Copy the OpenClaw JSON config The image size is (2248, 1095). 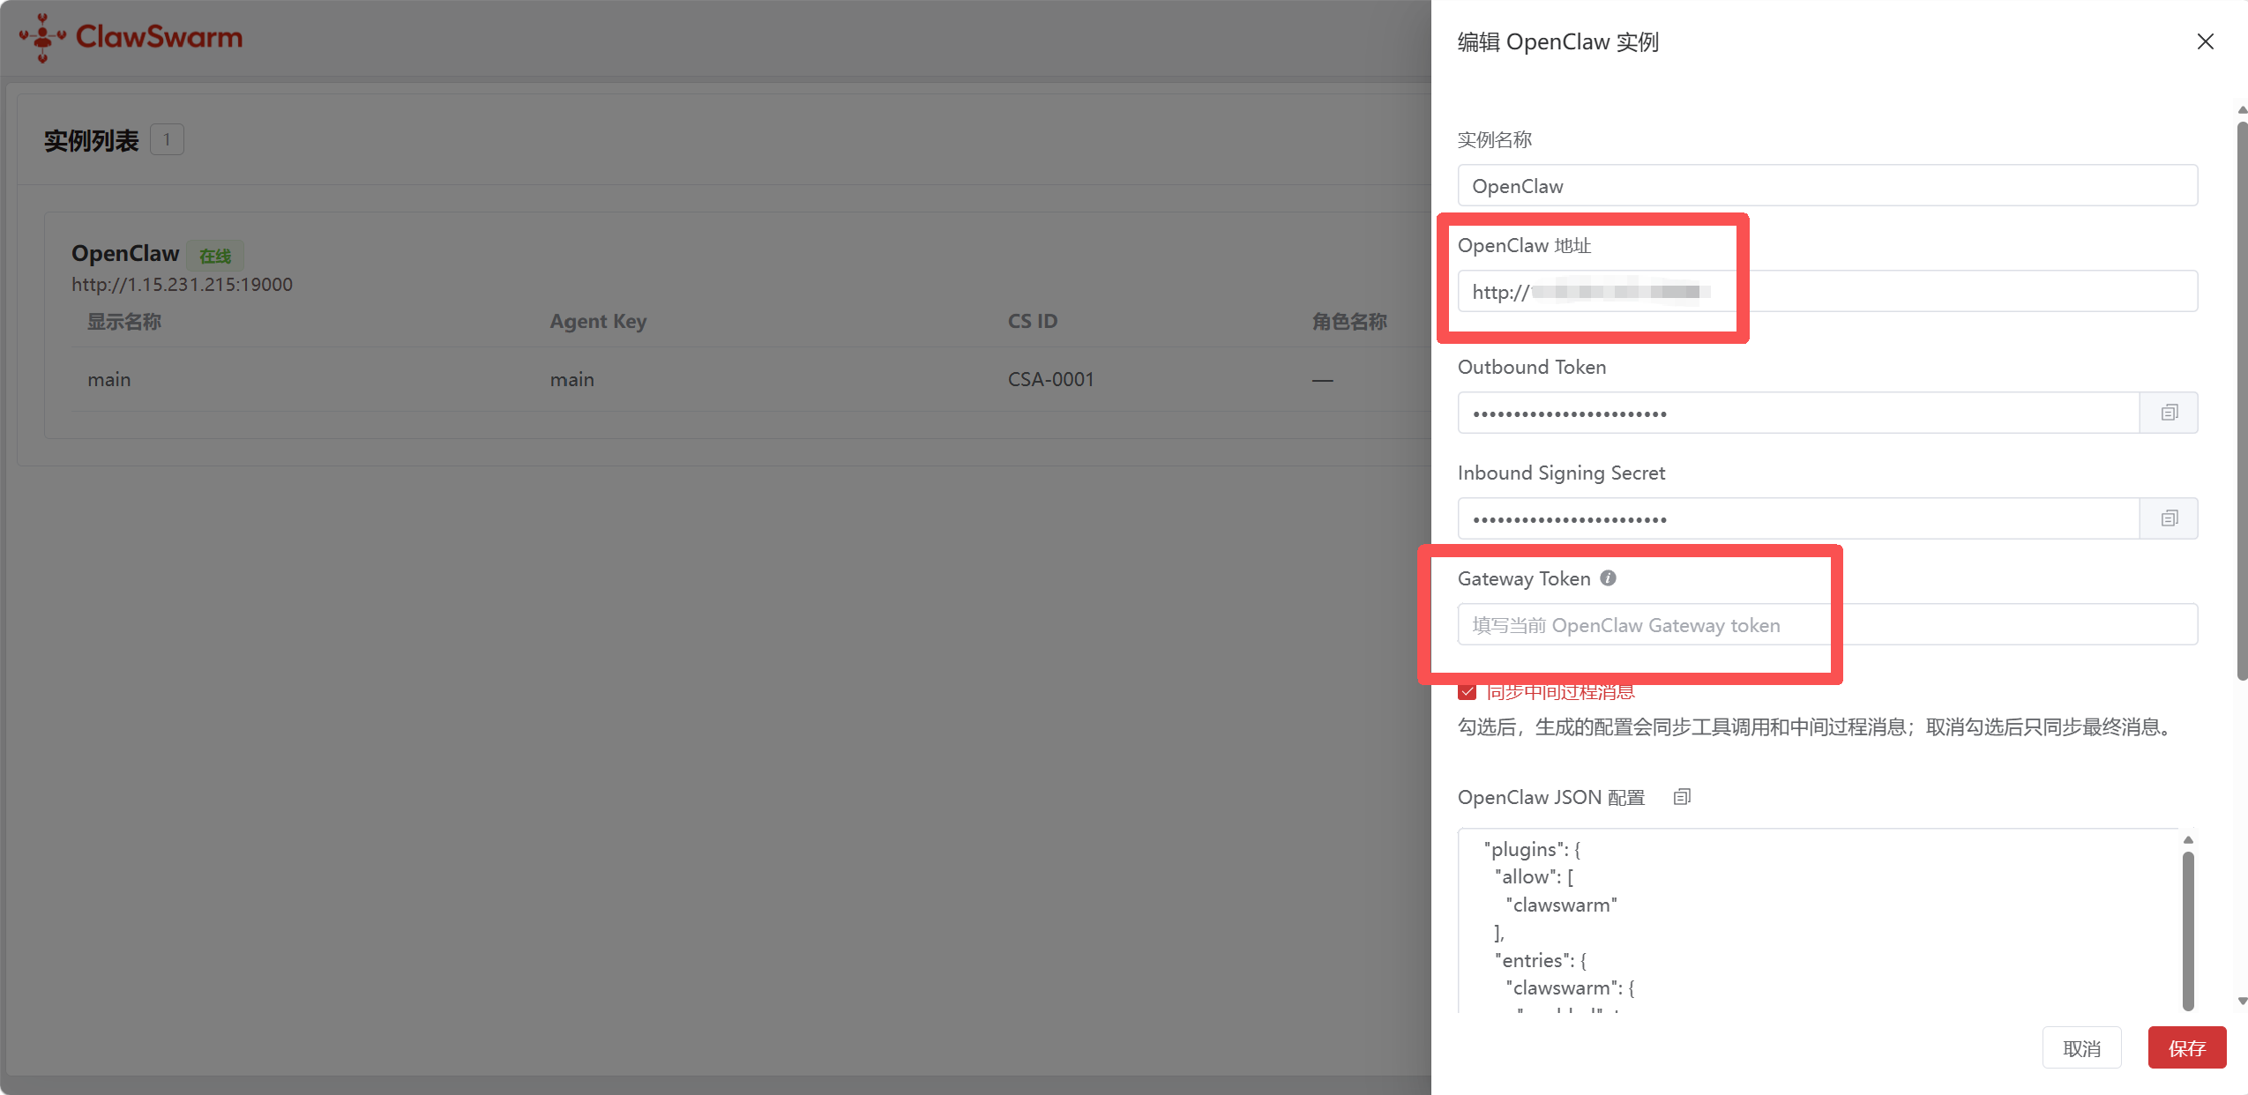1682,797
